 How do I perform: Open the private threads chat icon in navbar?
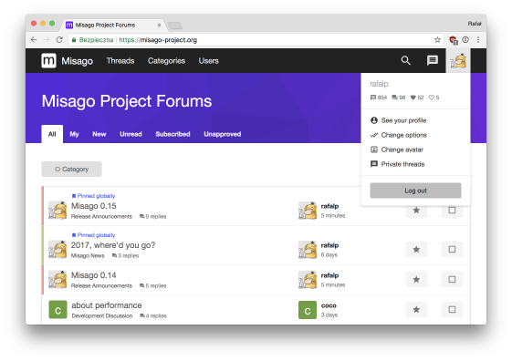click(x=433, y=60)
